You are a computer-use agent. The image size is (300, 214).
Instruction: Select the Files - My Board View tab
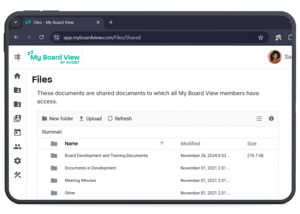(63, 23)
